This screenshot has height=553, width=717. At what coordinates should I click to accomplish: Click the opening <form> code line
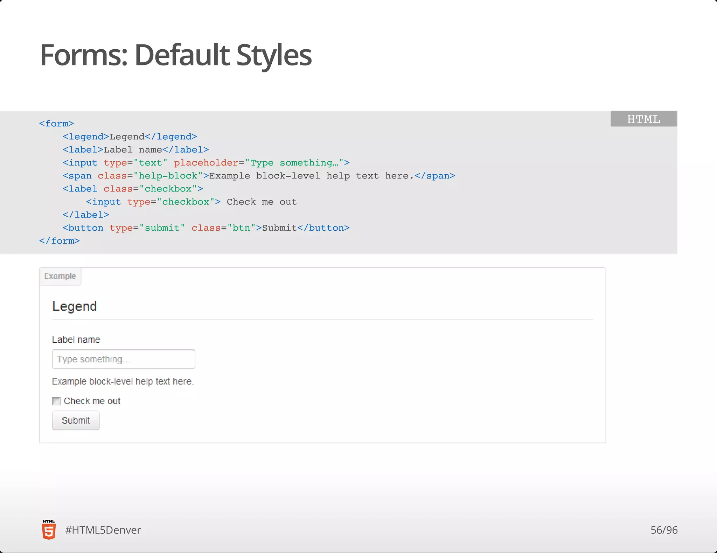[56, 124]
